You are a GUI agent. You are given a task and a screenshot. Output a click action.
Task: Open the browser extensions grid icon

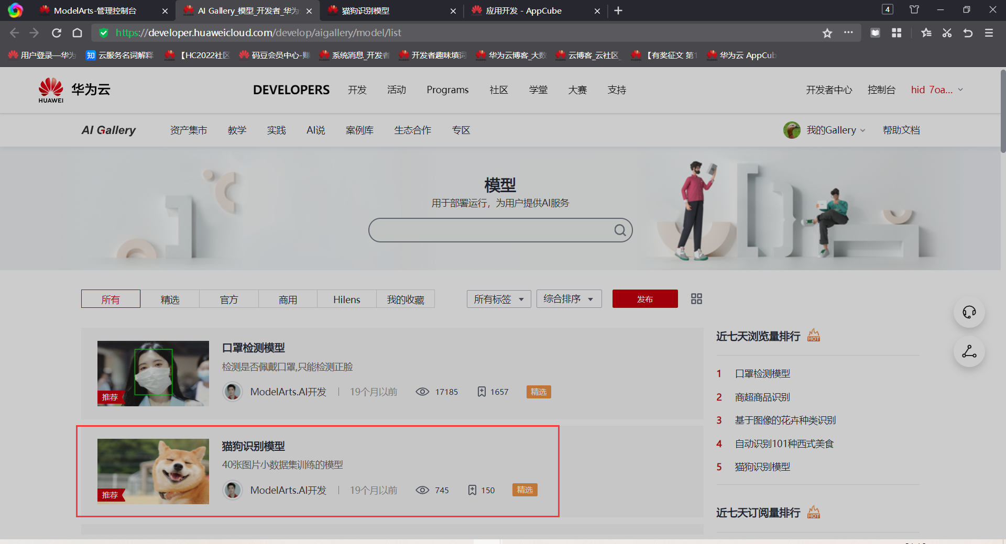coord(896,33)
